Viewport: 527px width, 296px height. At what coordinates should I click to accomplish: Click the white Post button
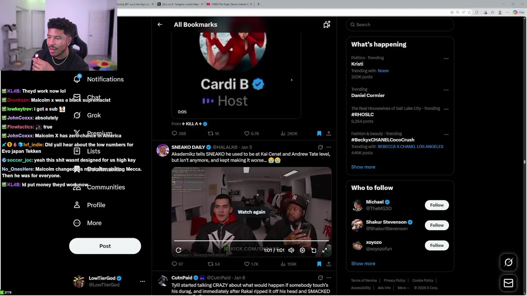point(105,246)
